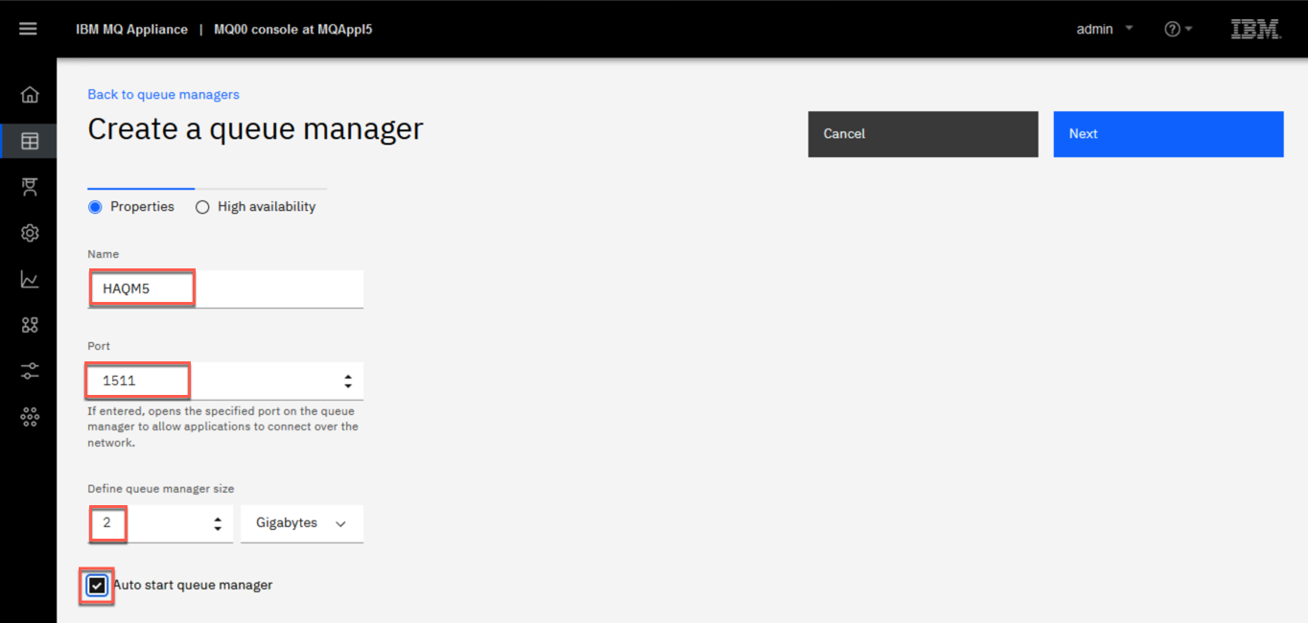Open the hamburger navigation menu

click(28, 29)
